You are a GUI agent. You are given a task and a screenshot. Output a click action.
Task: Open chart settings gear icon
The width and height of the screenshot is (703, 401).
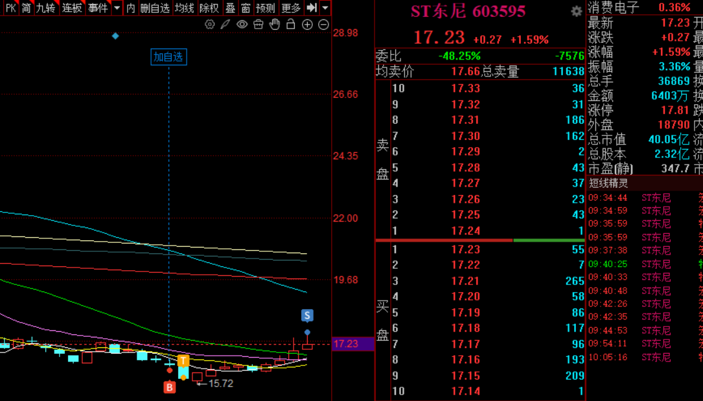click(x=209, y=24)
